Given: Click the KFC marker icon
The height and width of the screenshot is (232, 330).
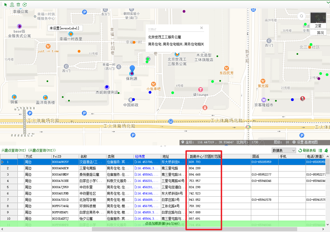Looking at the screenshot, I should pos(303,99).
